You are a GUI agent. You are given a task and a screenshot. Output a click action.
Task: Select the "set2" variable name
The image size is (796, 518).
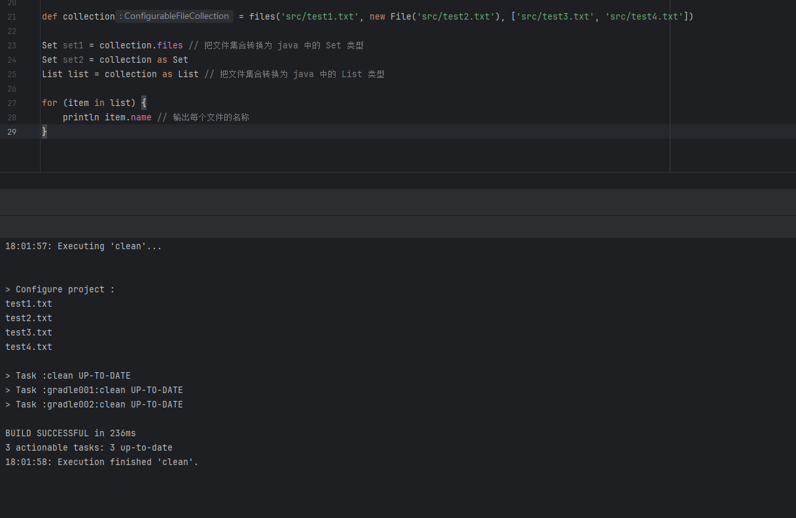point(73,60)
